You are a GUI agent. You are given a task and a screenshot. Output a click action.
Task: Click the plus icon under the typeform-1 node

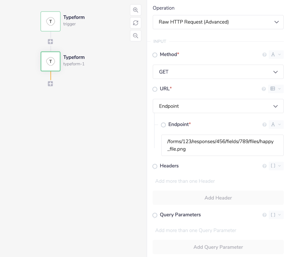tap(50, 83)
